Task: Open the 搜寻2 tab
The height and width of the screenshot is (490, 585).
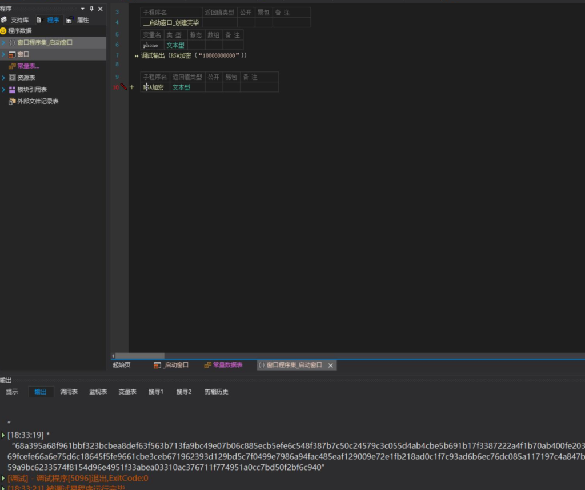Action: pos(184,392)
